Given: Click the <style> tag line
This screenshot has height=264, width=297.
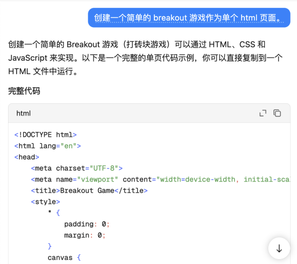Looking at the screenshot, I should (x=45, y=202).
